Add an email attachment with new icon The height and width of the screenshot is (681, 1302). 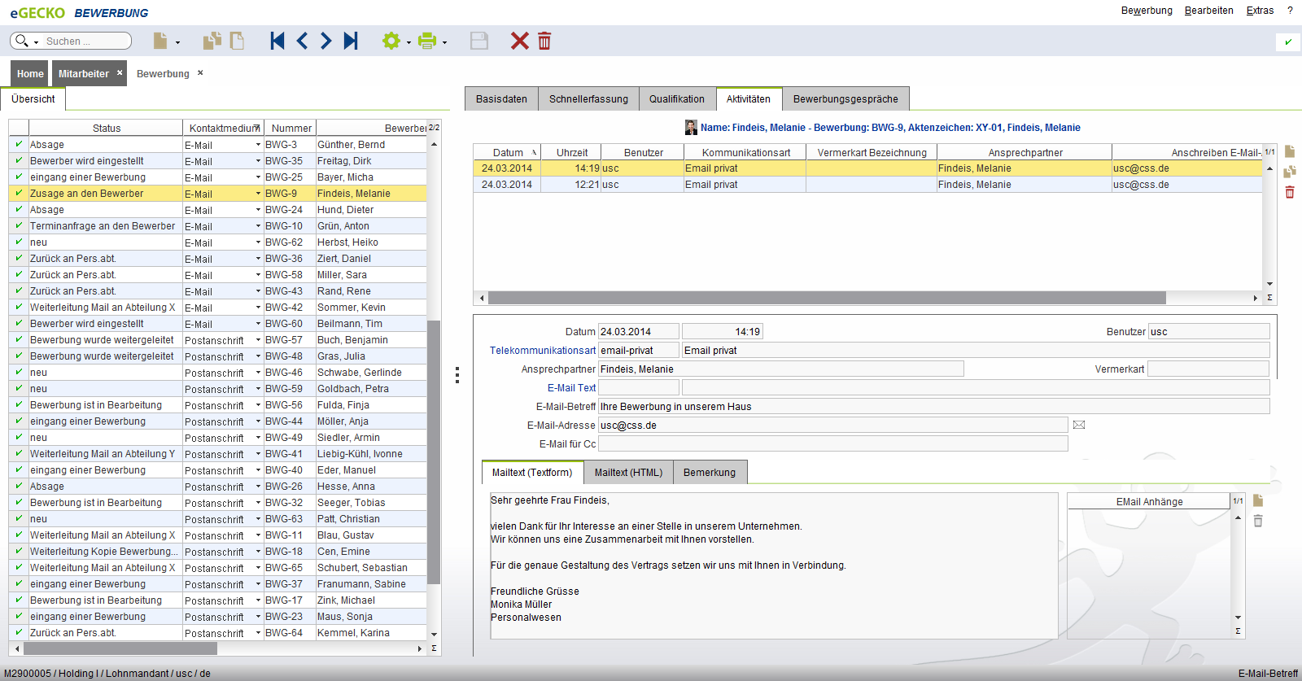1258,500
